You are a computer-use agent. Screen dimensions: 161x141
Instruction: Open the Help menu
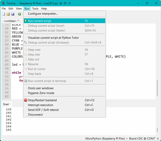click(x=44, y=8)
